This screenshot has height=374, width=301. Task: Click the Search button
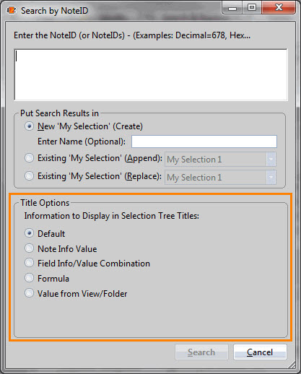(x=201, y=352)
